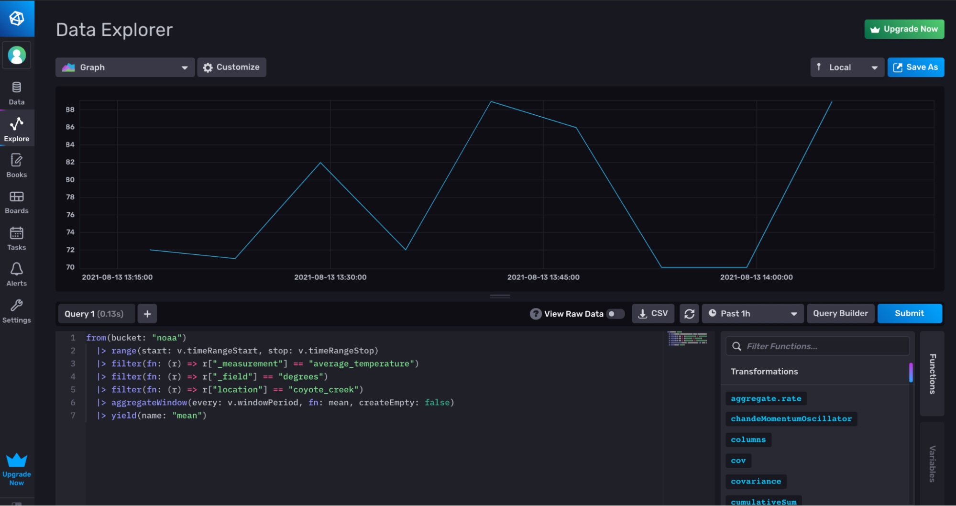The width and height of the screenshot is (956, 506).
Task: Click the "average_temperature" filter line
Action: click(258, 363)
